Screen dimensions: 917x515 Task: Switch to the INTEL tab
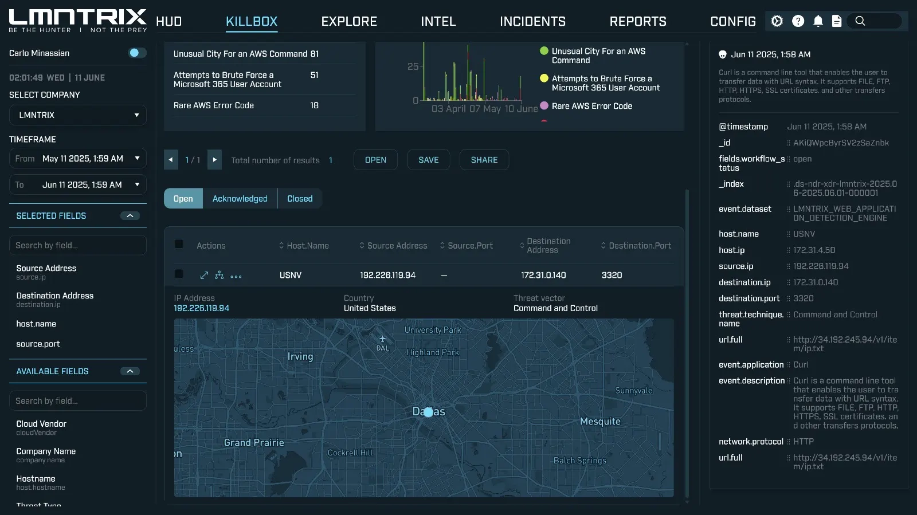tap(438, 22)
